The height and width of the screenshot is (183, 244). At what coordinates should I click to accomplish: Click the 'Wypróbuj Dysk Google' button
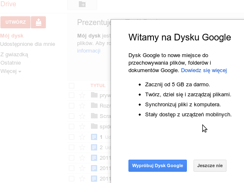[x=158, y=165]
